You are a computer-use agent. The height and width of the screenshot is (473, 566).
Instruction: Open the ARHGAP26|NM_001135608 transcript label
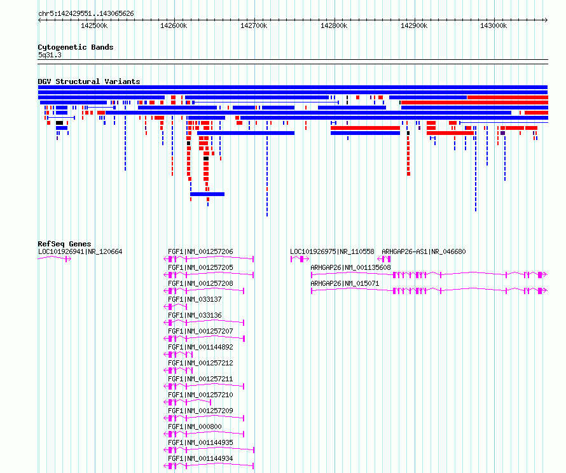(x=350, y=267)
